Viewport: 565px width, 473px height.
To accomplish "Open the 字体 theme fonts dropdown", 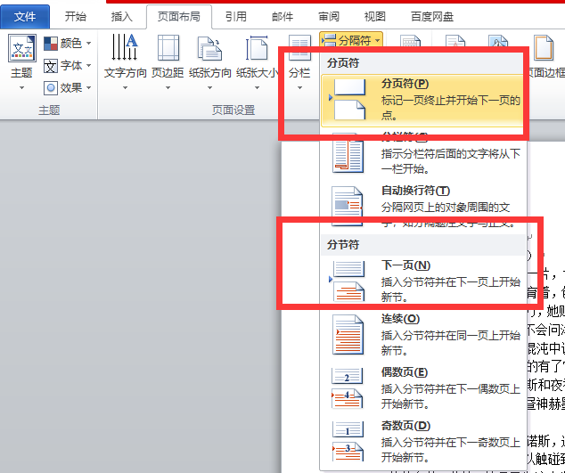I will (x=68, y=66).
